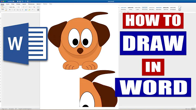The image size is (196, 110).
Task: Toggle Bold formatting
Action: tap(10, 10)
